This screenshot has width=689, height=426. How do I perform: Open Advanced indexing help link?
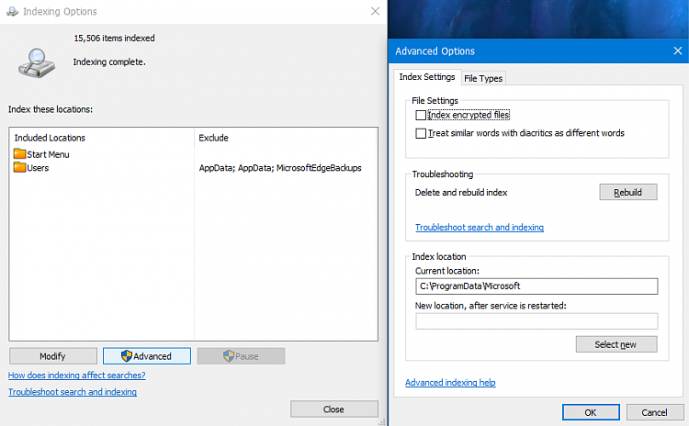point(450,383)
